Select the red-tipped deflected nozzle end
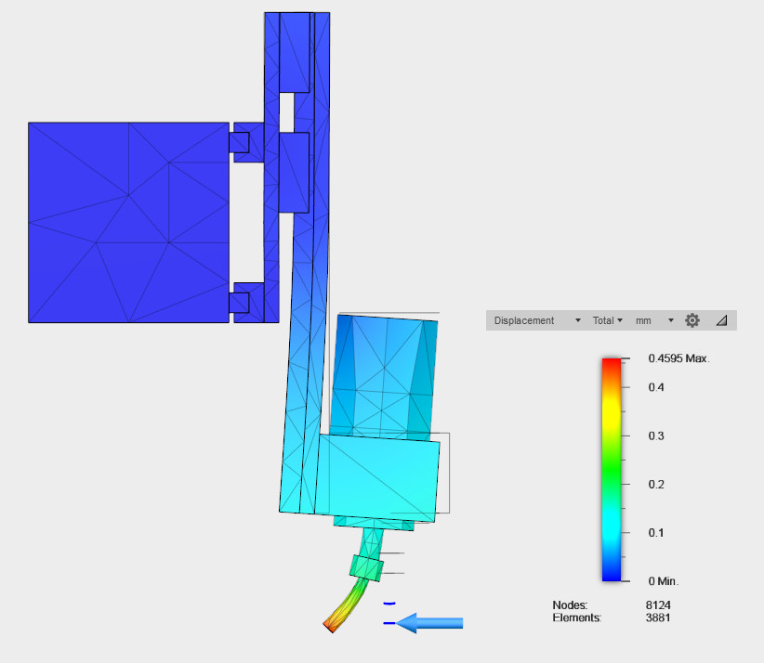Viewport: 764px width, 663px height. click(331, 624)
